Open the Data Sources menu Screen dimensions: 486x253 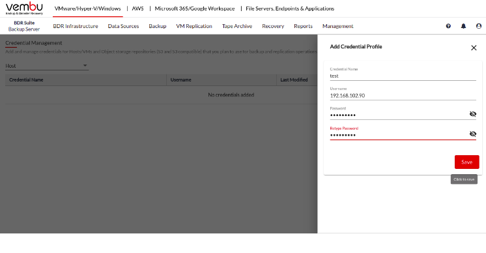[x=123, y=26]
